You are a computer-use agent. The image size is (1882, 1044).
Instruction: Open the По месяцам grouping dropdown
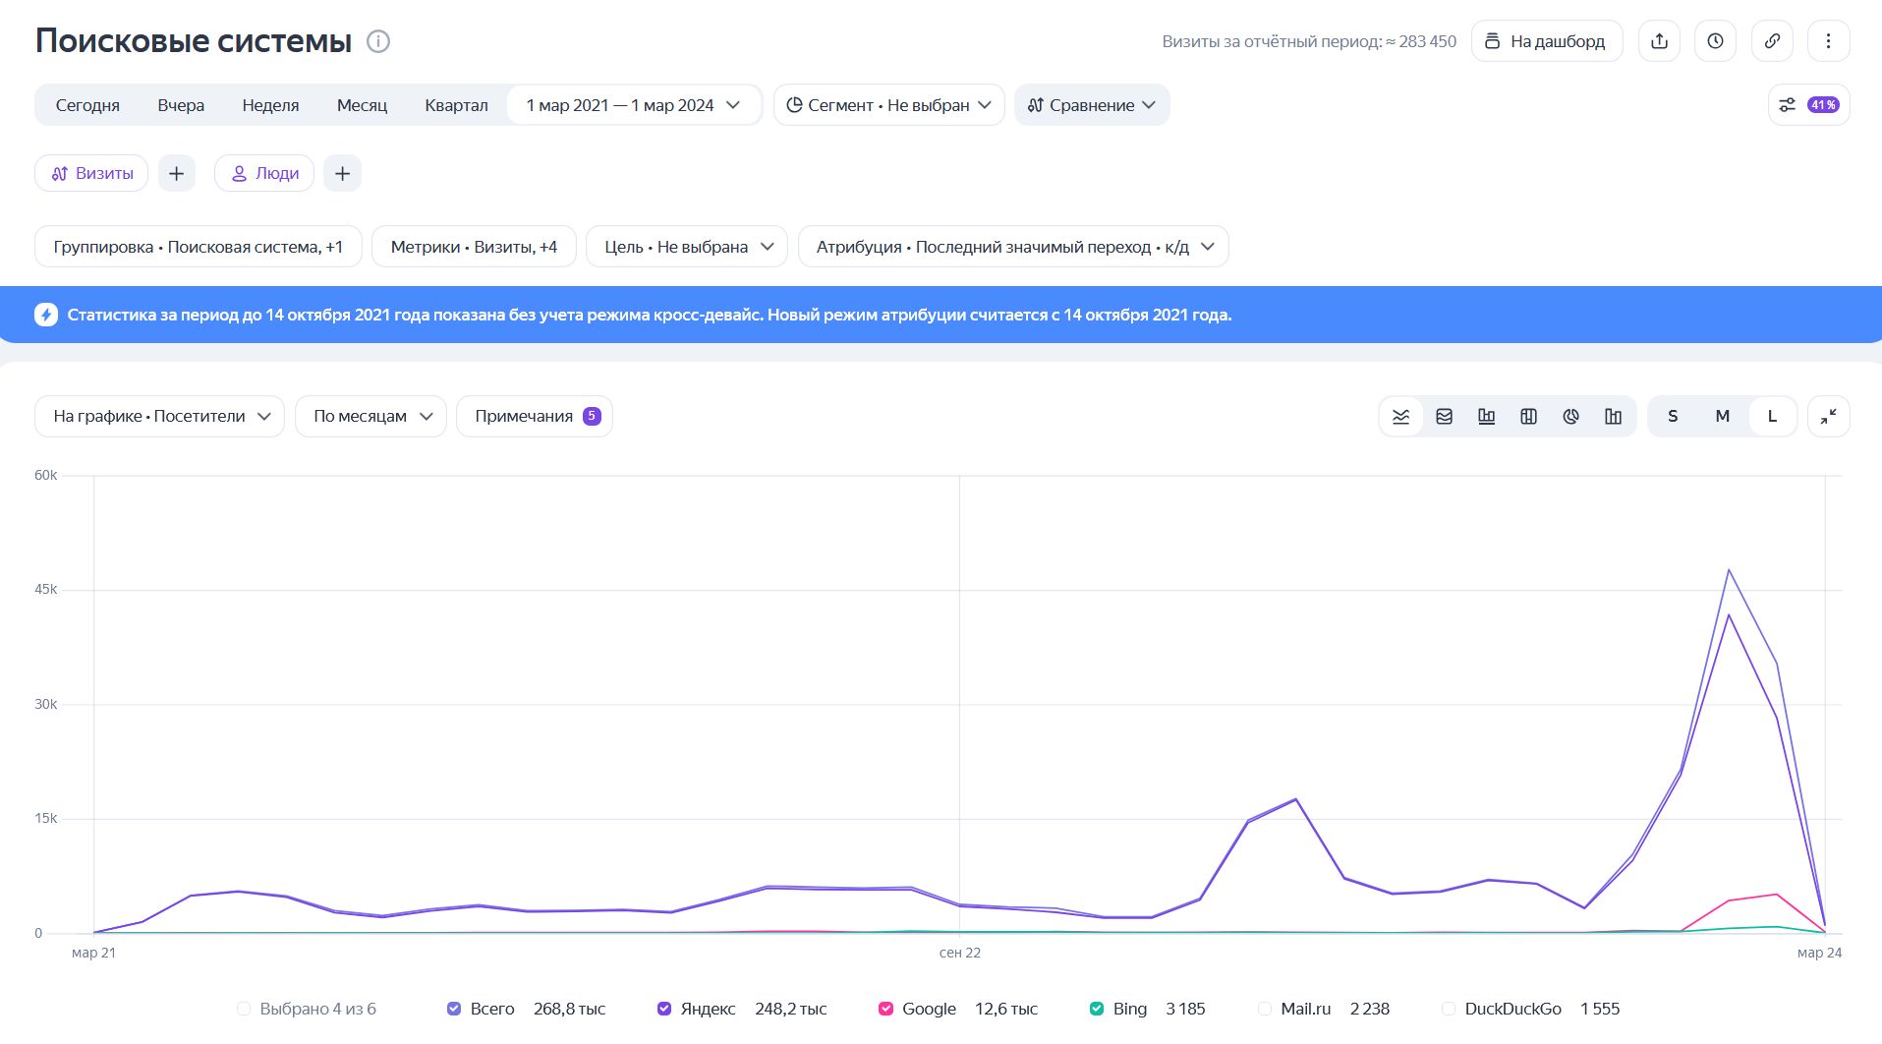371,417
